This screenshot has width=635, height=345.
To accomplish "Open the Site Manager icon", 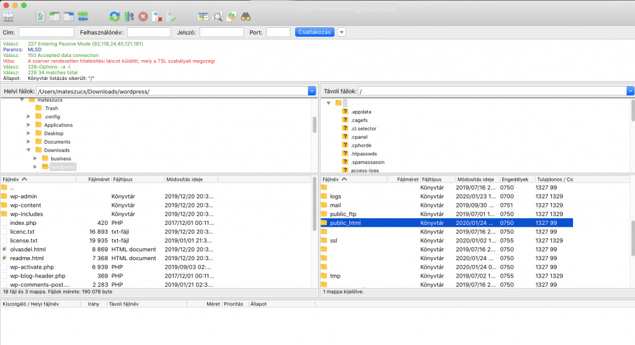I will pyautogui.click(x=9, y=17).
